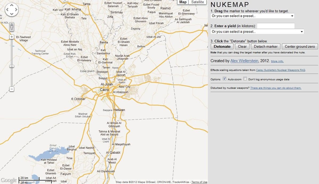The width and height of the screenshot is (319, 184).
Task: Click the Street View pegman icon
Action: [x=12, y=27]
